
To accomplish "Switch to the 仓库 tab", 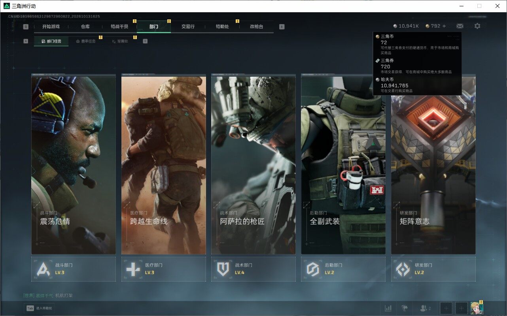I will click(x=85, y=26).
